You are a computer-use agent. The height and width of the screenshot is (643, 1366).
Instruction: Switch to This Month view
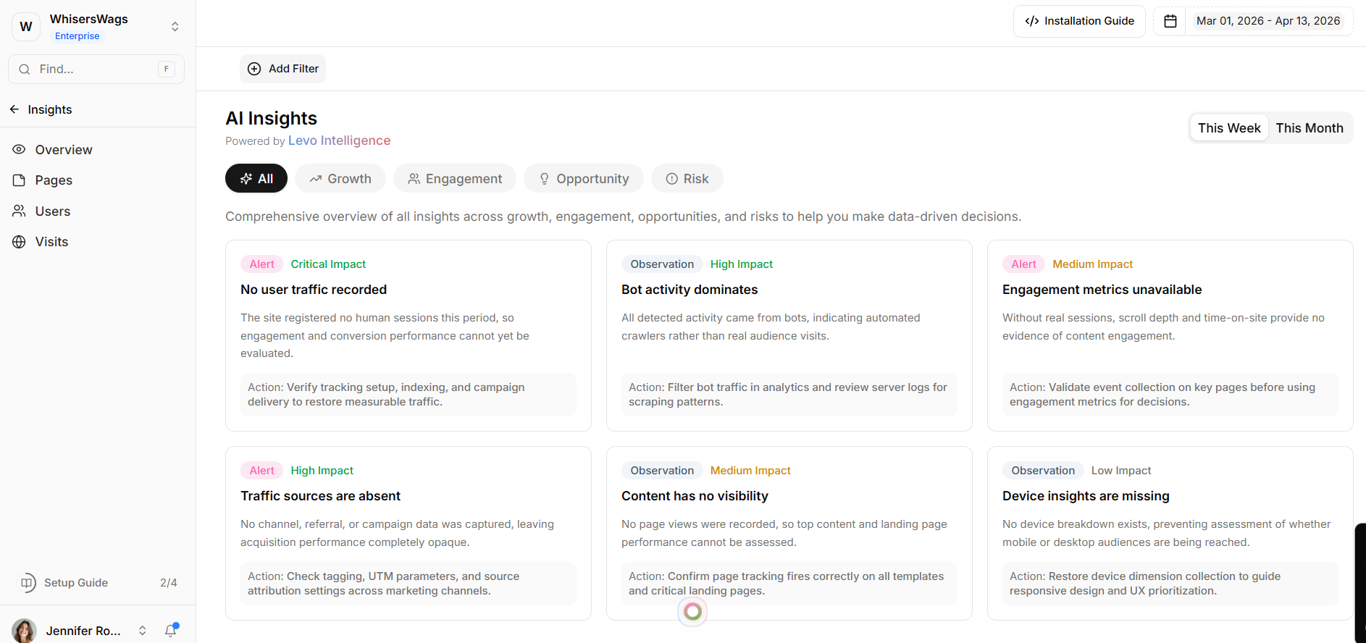(x=1309, y=128)
